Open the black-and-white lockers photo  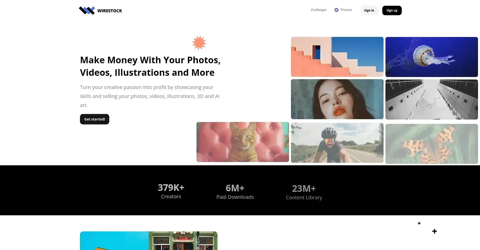coord(432,99)
